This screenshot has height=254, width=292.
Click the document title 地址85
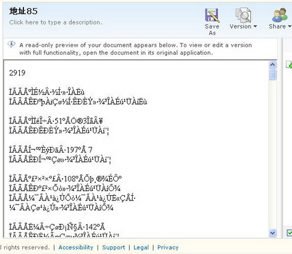[23, 11]
